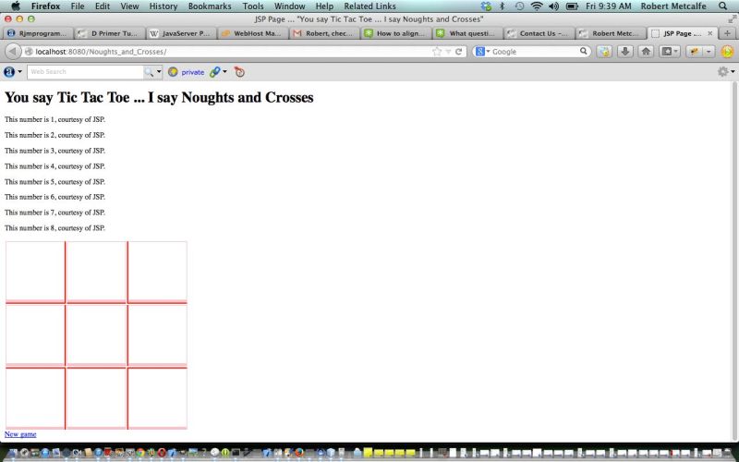Go to the Home page icon
Screen dimensions: 739x462
pyautogui.click(x=646, y=52)
